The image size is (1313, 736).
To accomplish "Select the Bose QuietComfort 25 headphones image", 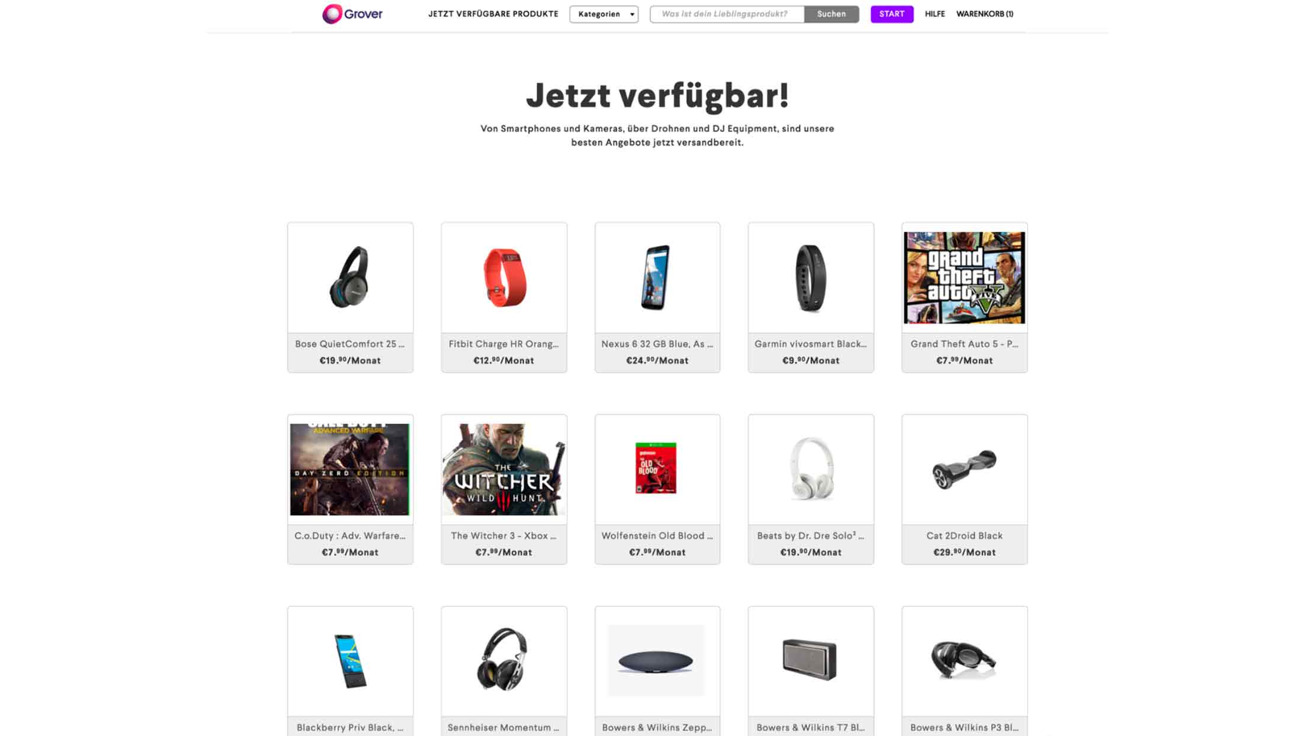I will coord(350,277).
